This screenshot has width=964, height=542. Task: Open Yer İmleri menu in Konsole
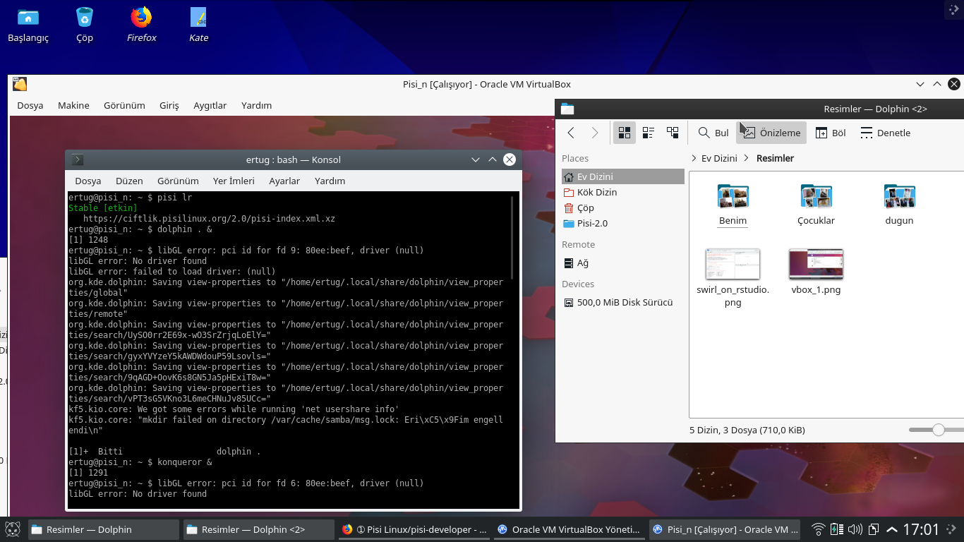[234, 181]
